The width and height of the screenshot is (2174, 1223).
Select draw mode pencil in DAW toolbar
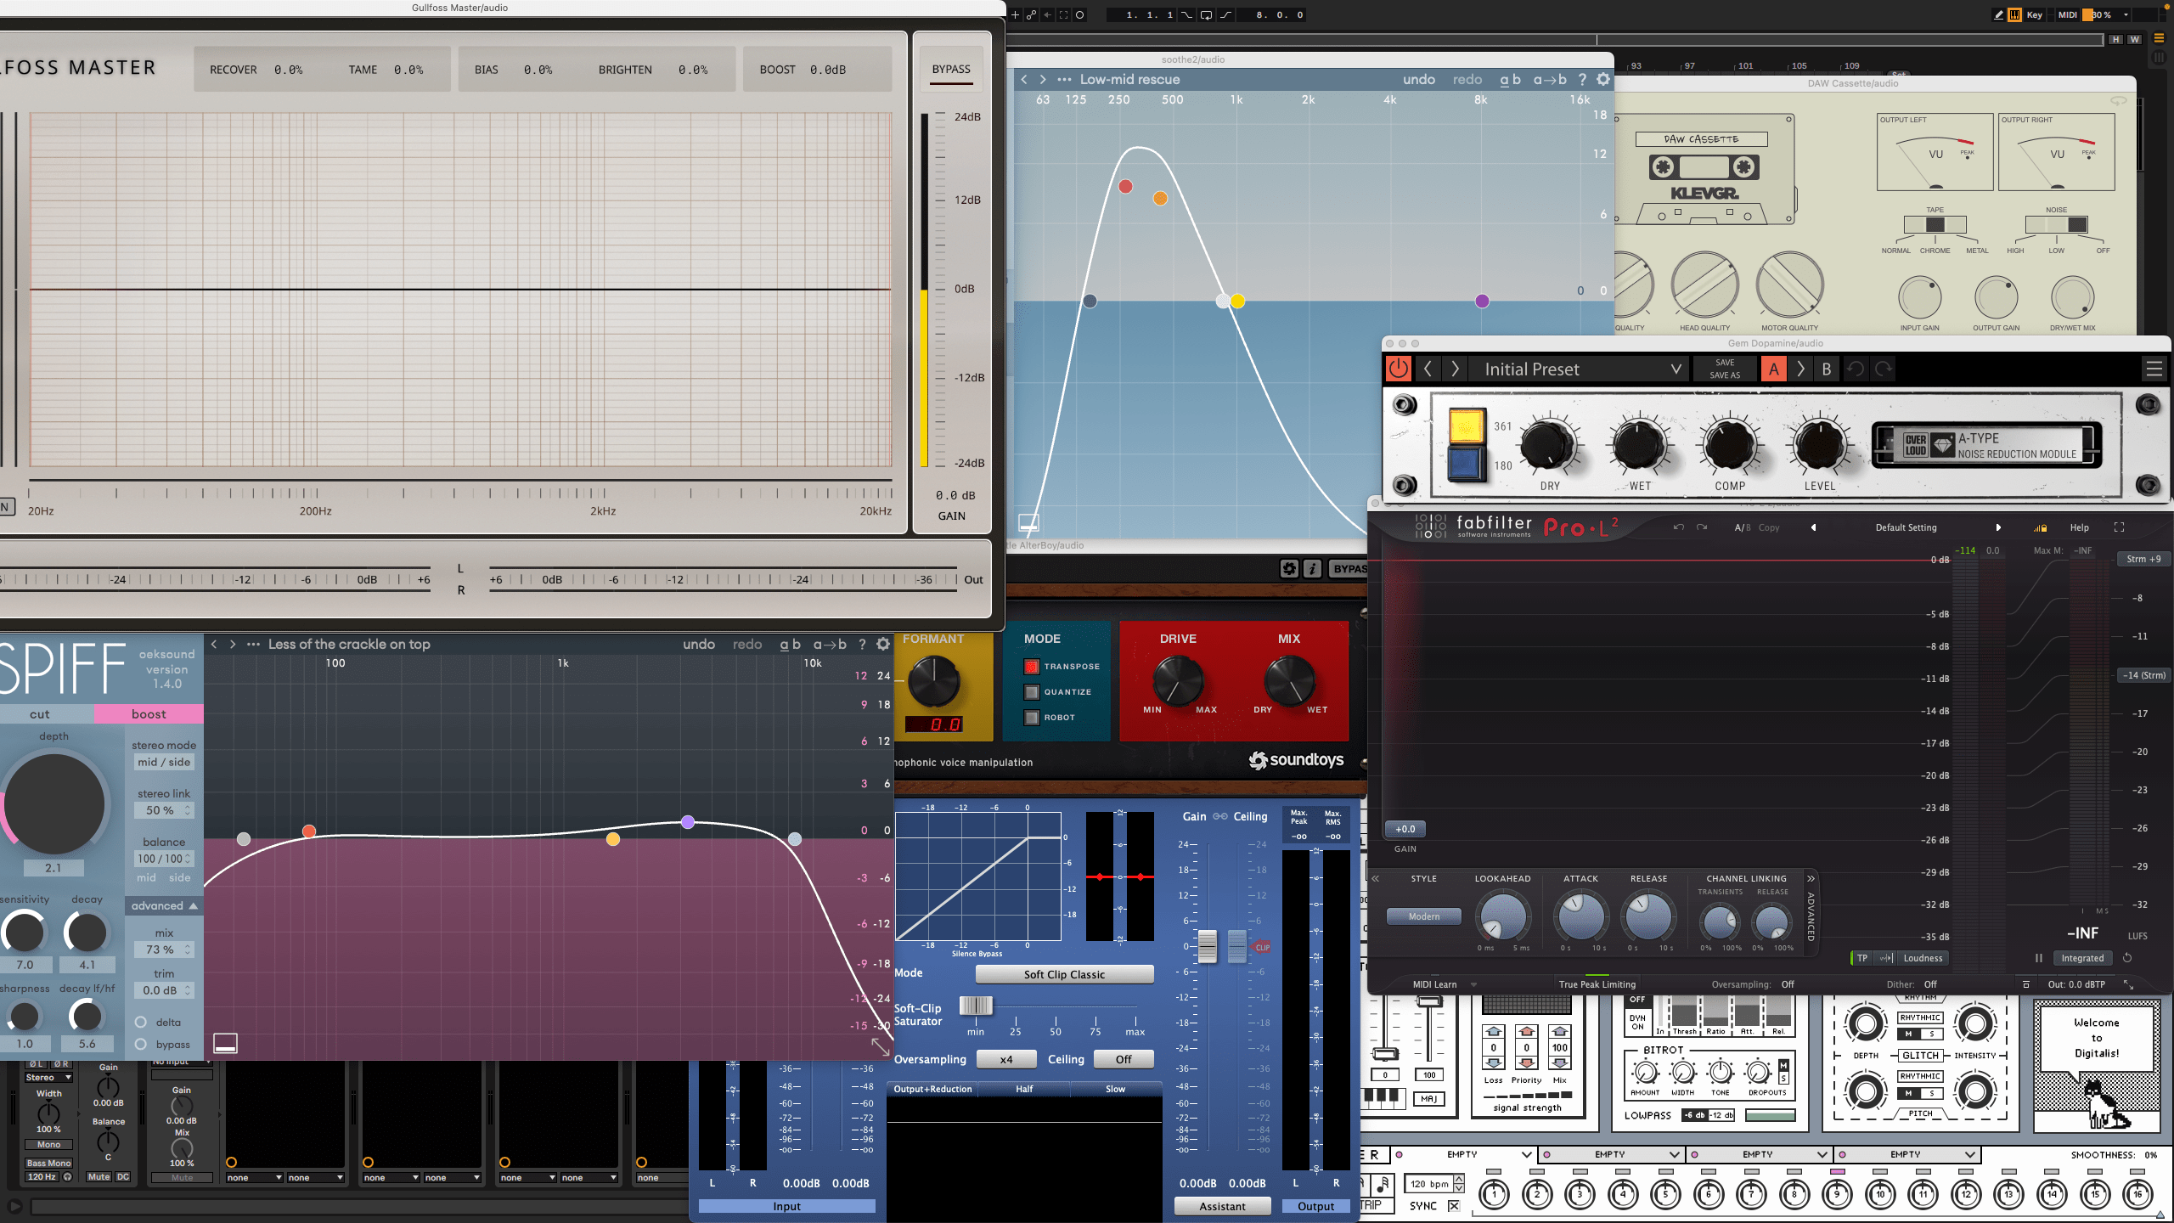pyautogui.click(x=1998, y=14)
